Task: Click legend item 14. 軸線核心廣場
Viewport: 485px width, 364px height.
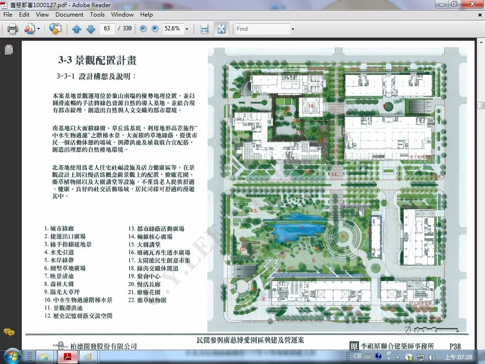Action: coord(150,237)
